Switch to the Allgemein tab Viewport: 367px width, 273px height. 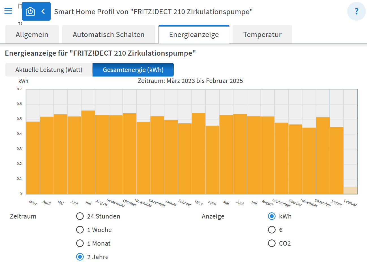tap(32, 34)
